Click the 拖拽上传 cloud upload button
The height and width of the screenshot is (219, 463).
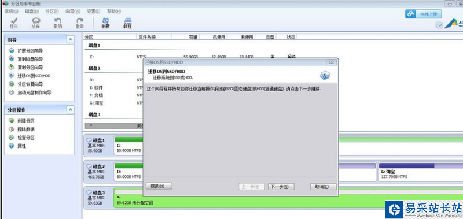[424, 14]
